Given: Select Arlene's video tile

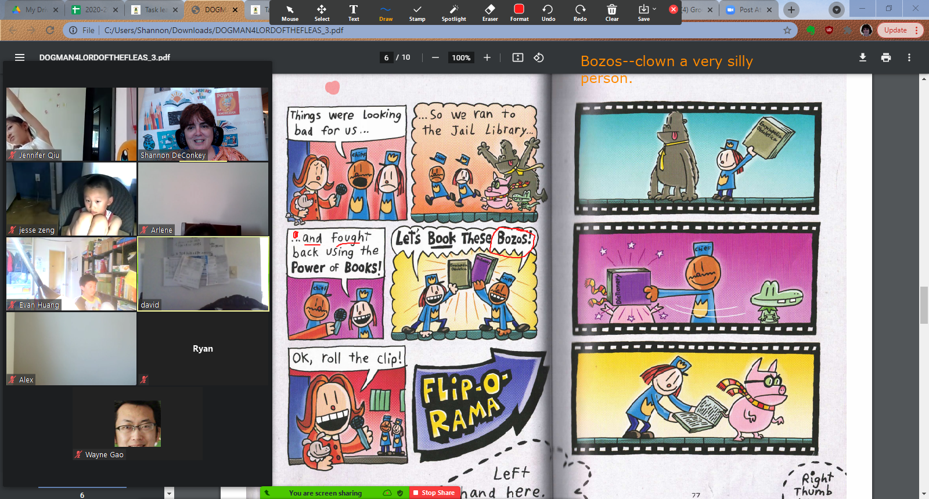Looking at the screenshot, I should pyautogui.click(x=203, y=199).
